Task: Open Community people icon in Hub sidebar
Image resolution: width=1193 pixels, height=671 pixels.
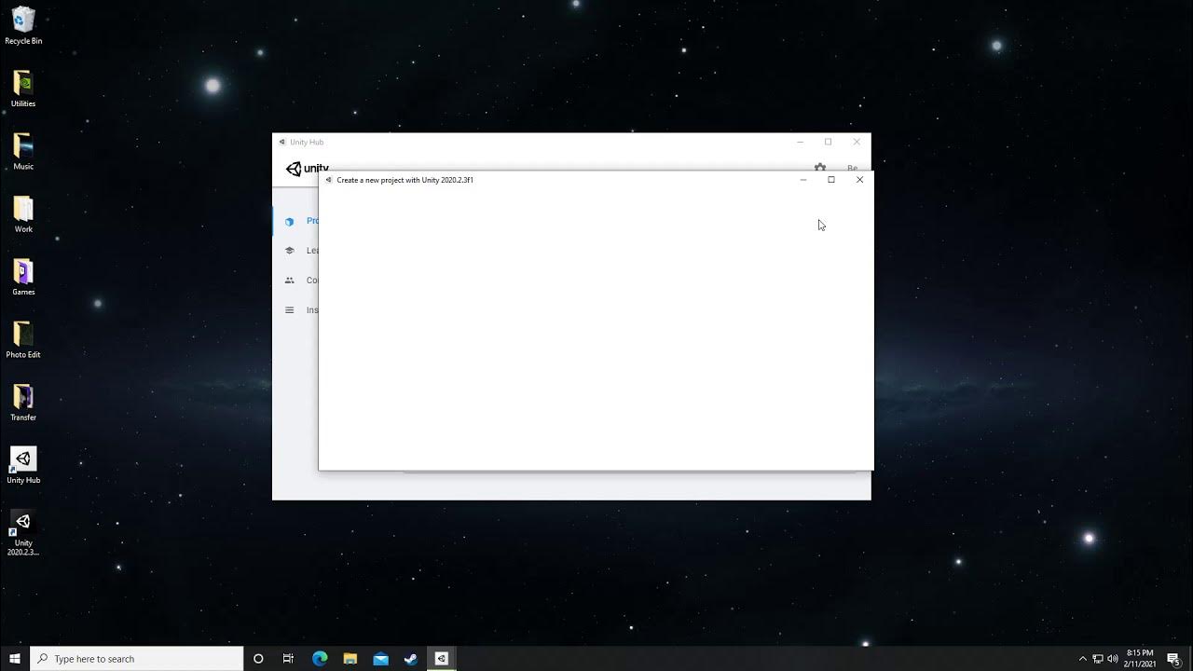Action: click(289, 281)
